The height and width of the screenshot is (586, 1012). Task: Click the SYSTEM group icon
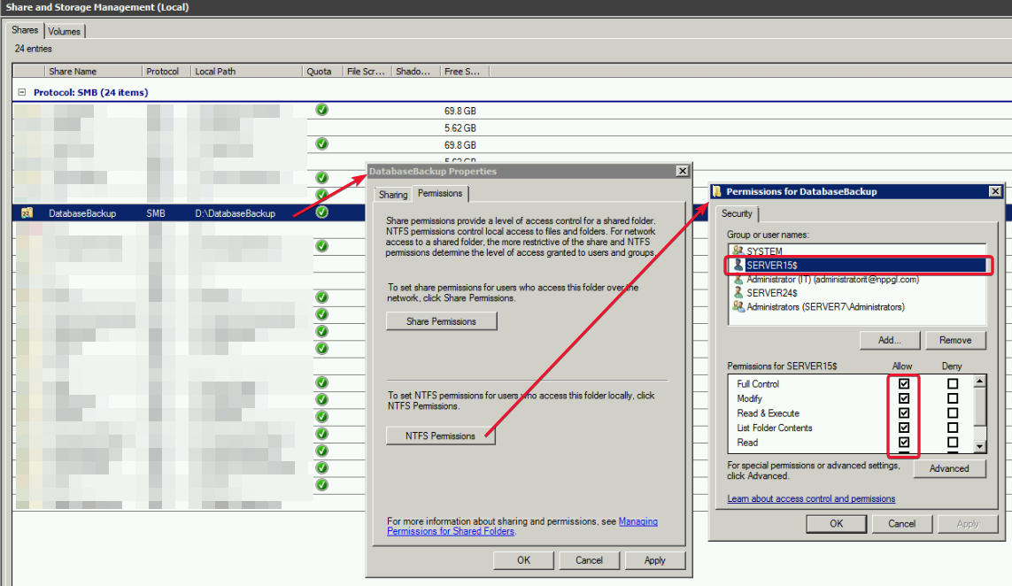(738, 251)
